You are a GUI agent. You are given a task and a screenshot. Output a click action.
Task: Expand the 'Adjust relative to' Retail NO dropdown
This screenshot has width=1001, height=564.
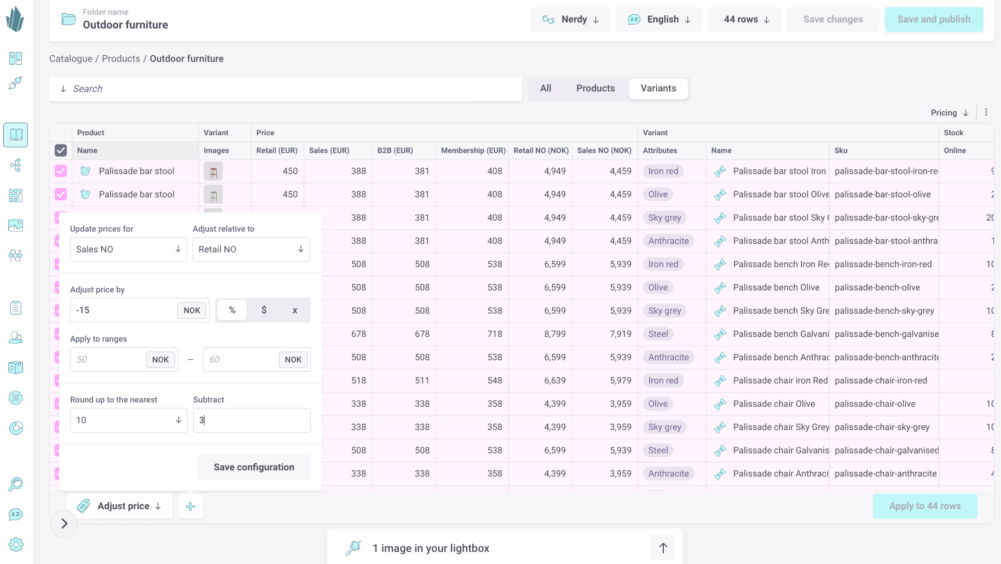coord(251,250)
